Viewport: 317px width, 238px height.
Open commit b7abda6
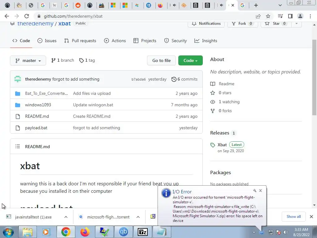[138, 79]
